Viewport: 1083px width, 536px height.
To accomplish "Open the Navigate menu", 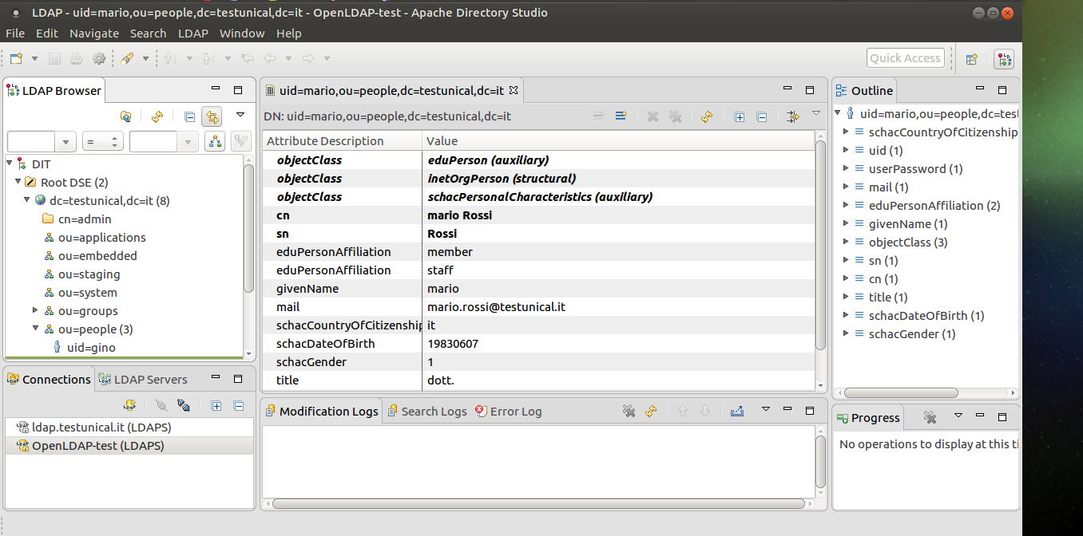I will (x=94, y=33).
